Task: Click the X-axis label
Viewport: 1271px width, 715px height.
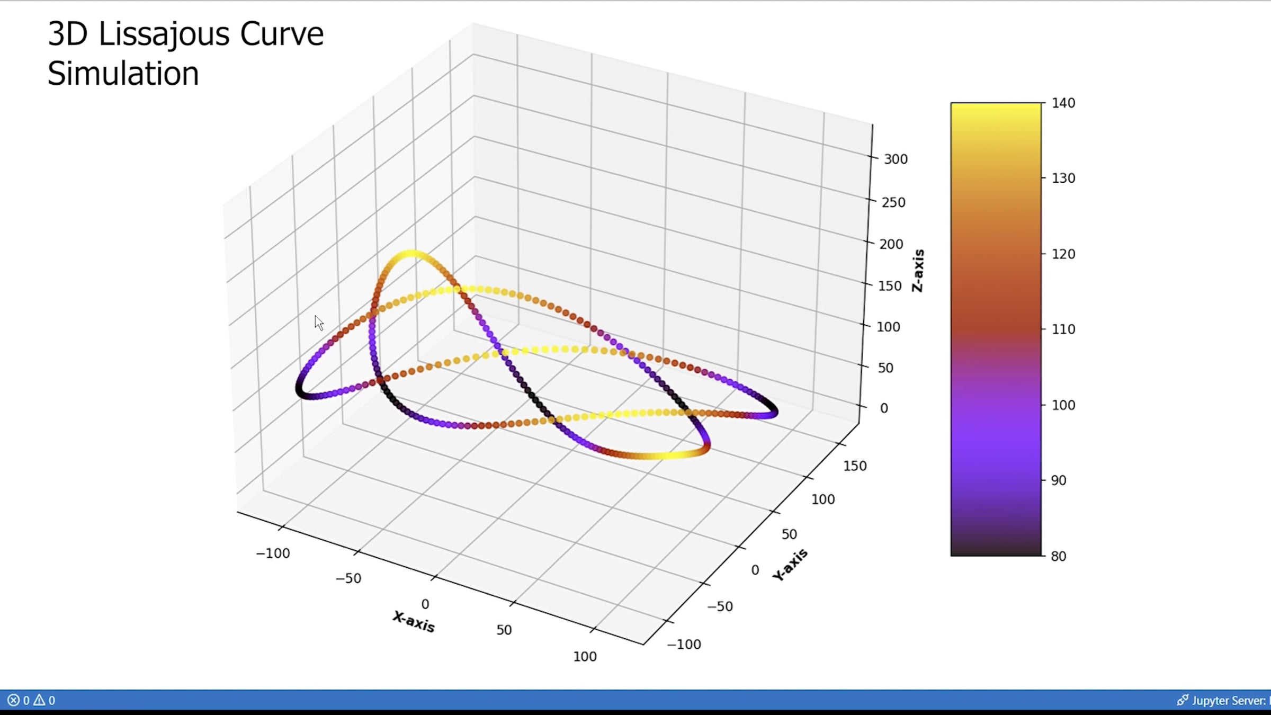Action: tap(414, 622)
